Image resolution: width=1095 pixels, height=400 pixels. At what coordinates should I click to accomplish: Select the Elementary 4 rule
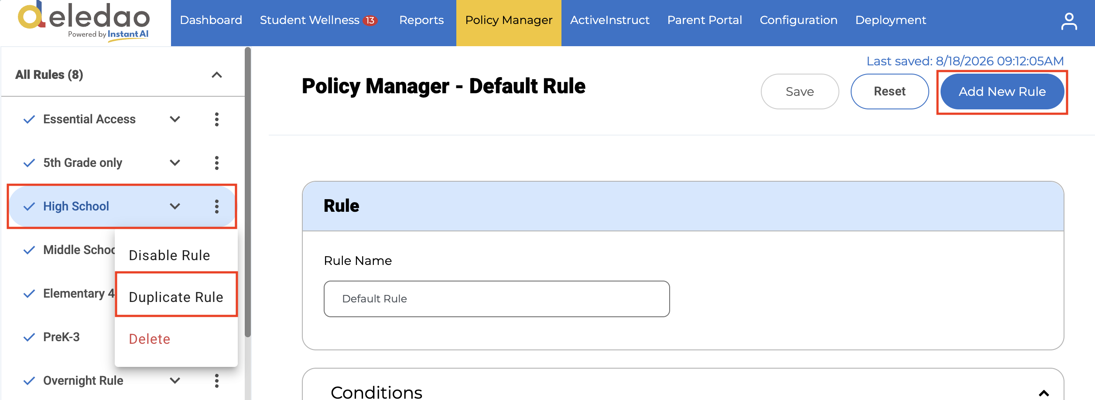point(79,293)
